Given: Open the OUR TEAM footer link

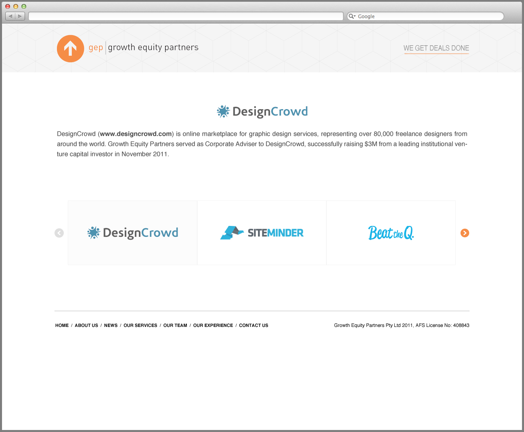Looking at the screenshot, I should coord(175,325).
